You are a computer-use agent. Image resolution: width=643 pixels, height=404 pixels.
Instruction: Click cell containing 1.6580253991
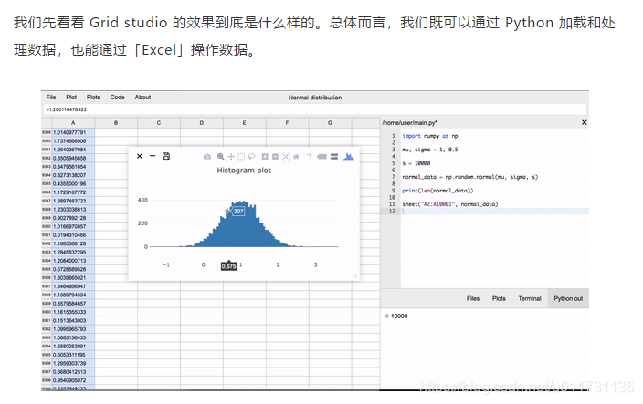pyautogui.click(x=73, y=347)
